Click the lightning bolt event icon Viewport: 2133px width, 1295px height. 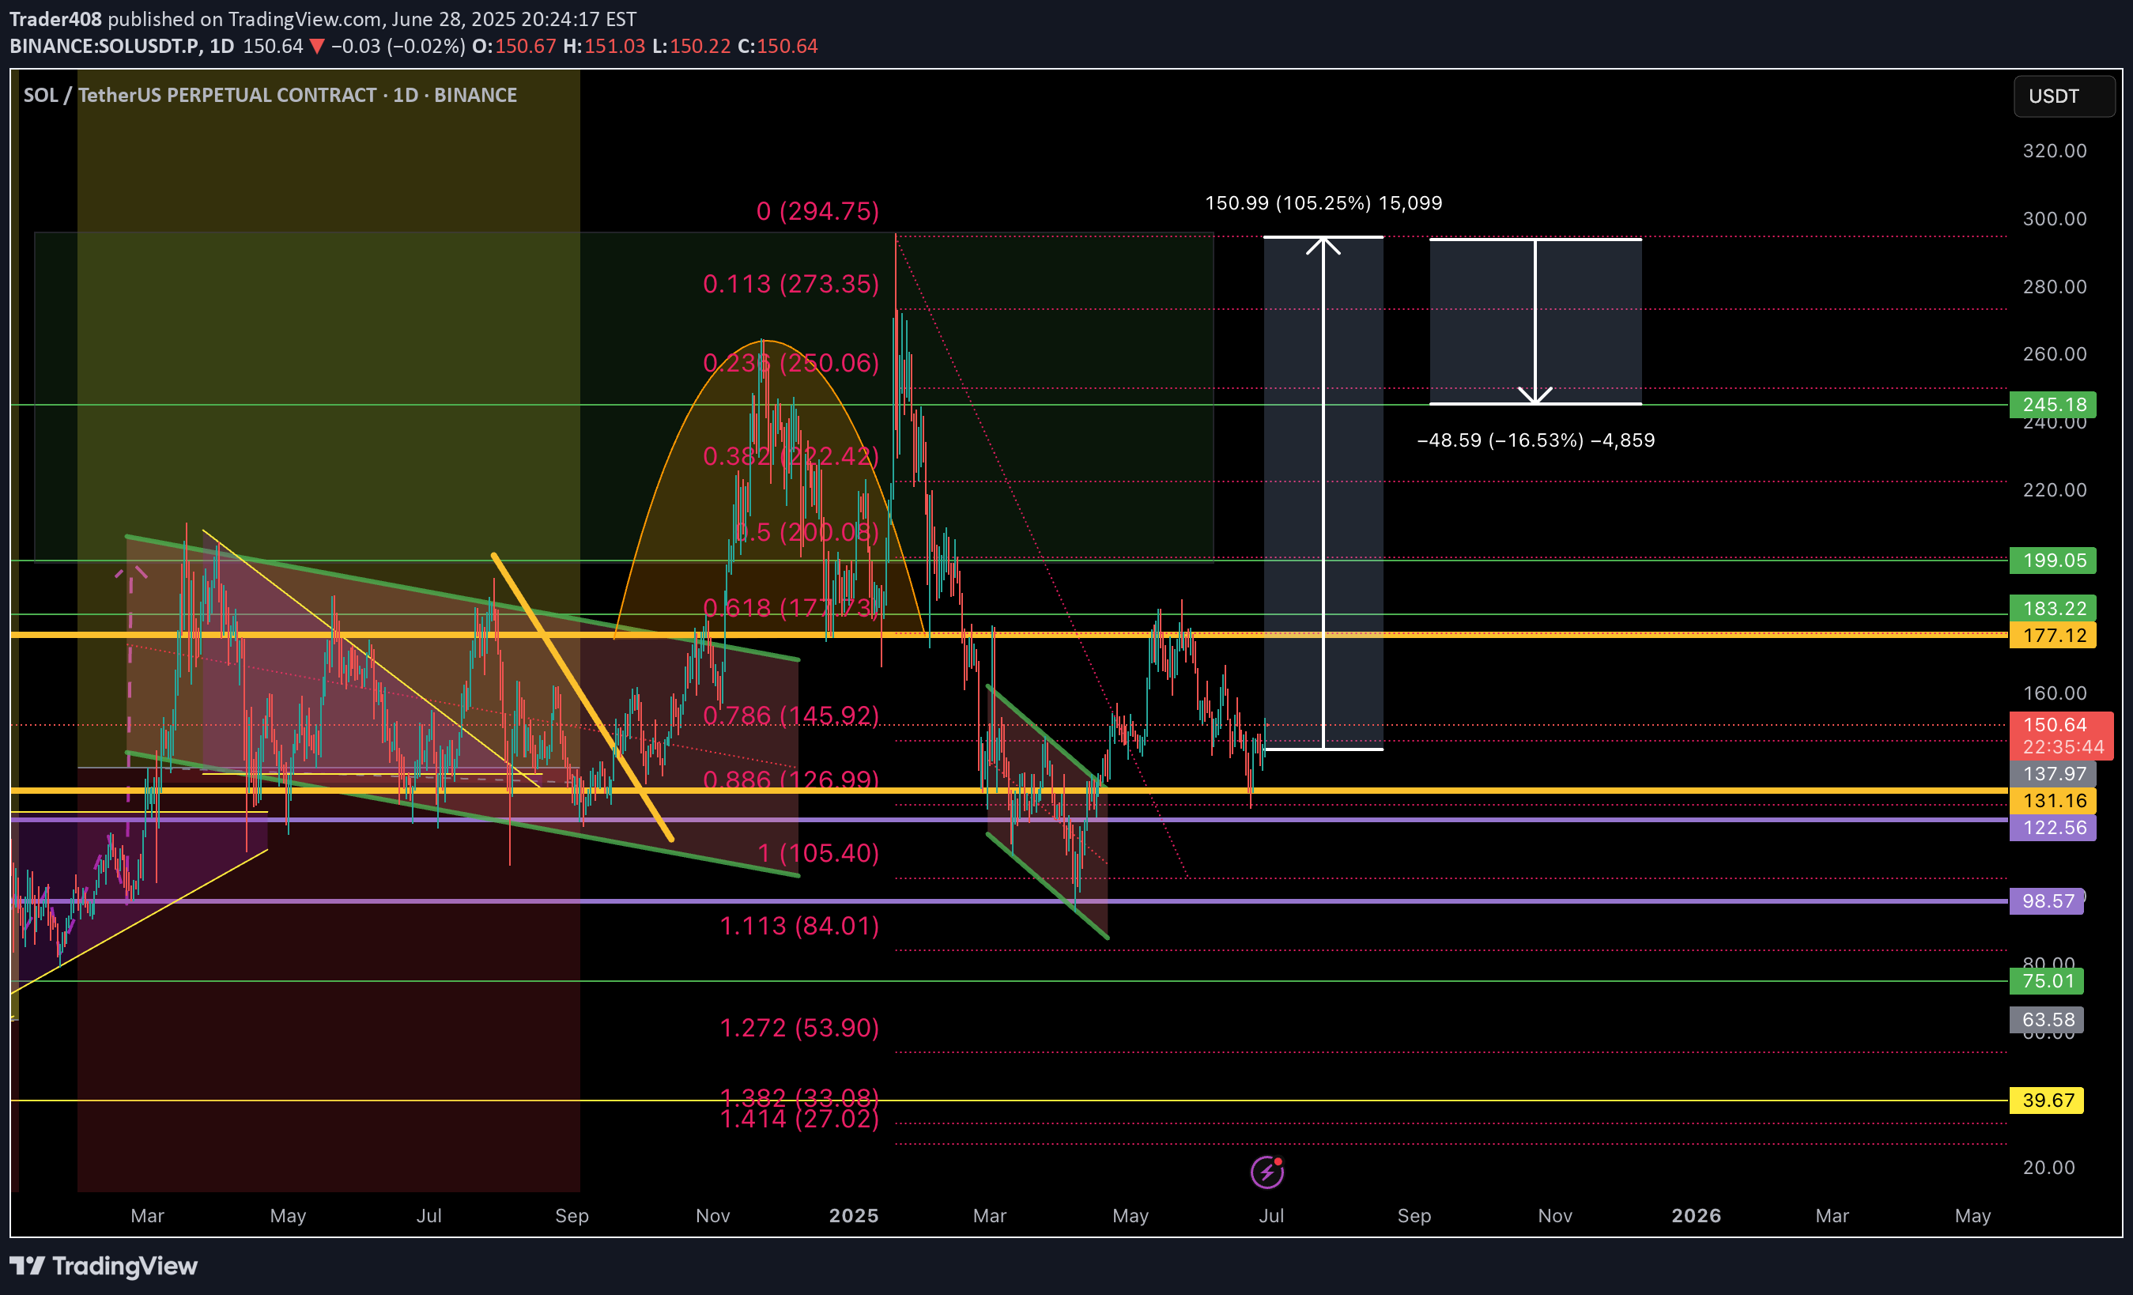click(1267, 1172)
